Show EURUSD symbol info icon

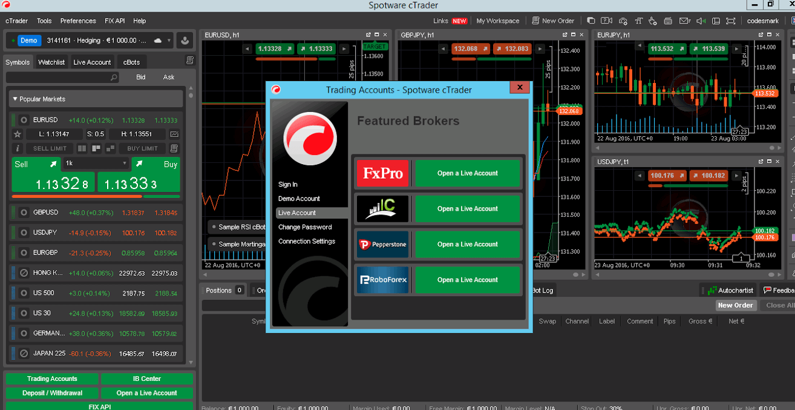click(x=18, y=148)
